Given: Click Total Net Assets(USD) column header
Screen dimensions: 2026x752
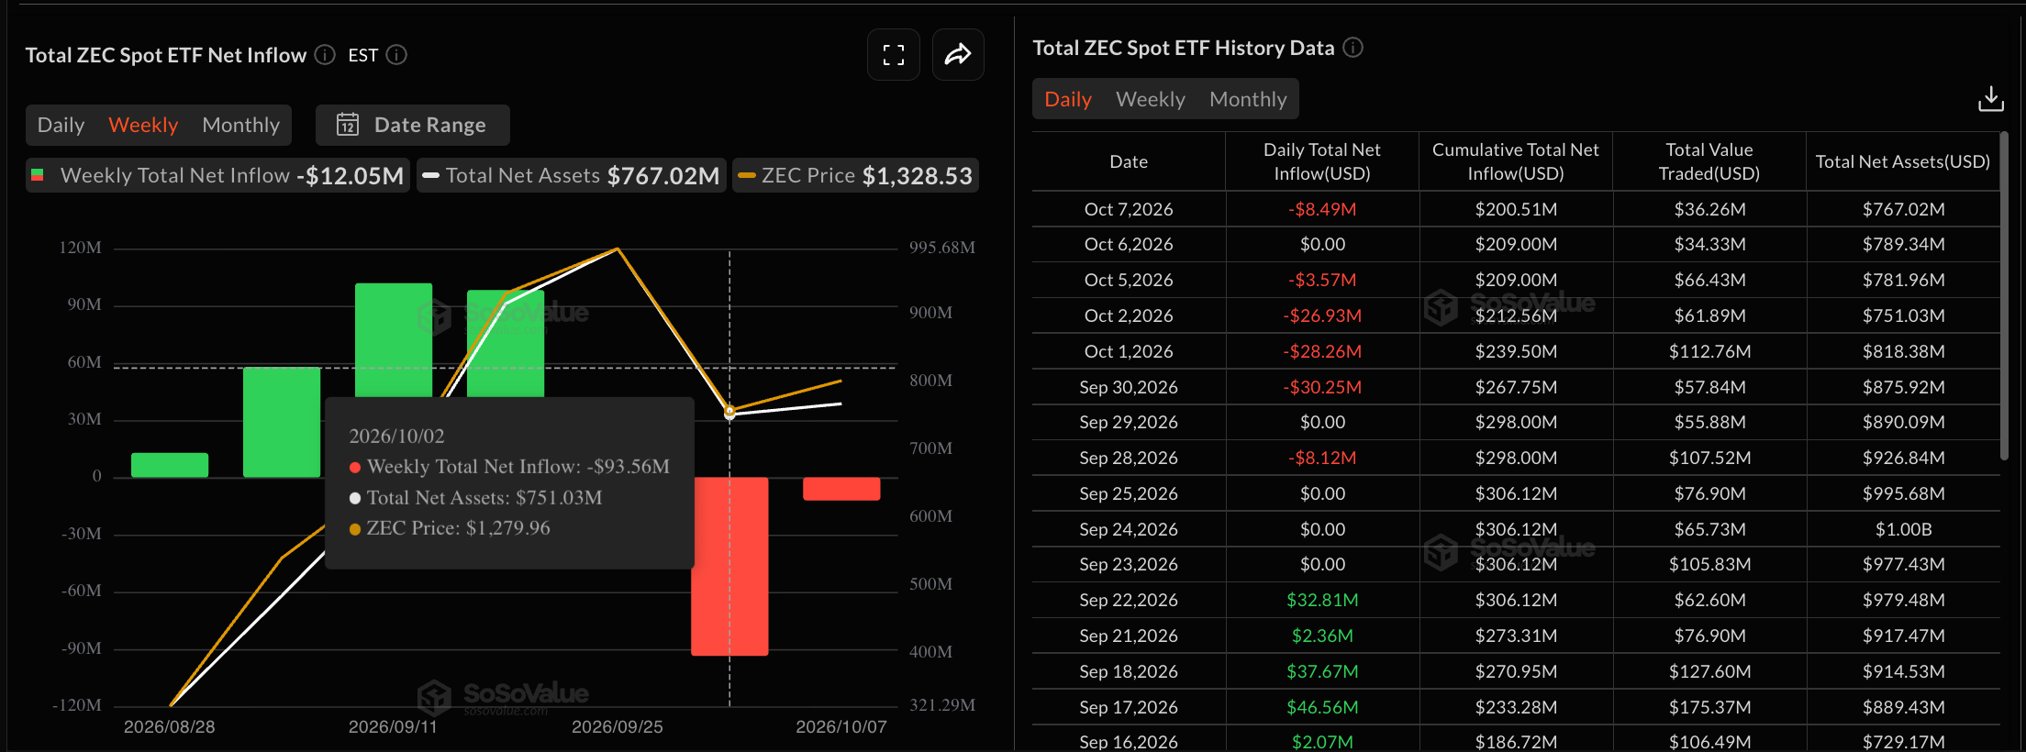Looking at the screenshot, I should tap(1903, 161).
